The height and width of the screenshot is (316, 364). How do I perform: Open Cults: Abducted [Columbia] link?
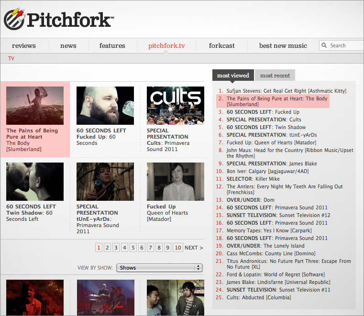click(x=259, y=298)
